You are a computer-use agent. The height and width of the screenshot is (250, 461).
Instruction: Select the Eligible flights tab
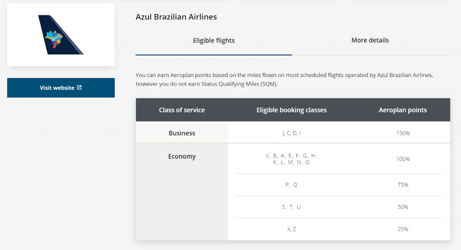coord(214,41)
